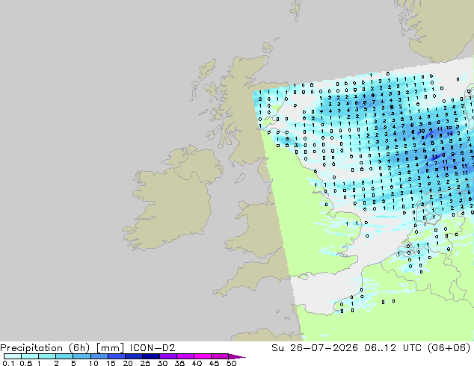Click the 2–5 mm legend swatch
The image size is (474, 366).
tap(64, 356)
